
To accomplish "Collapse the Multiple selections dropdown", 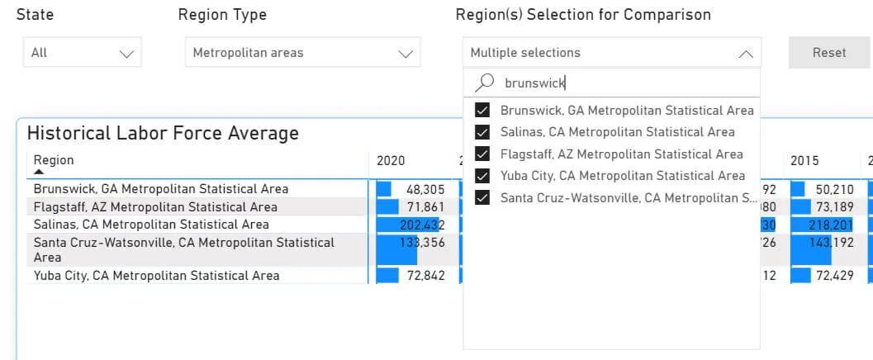I will (745, 54).
